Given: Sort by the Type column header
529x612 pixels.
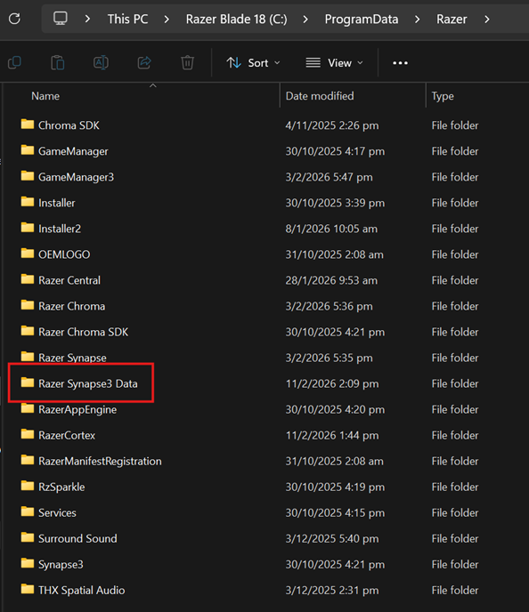Looking at the screenshot, I should click(443, 96).
